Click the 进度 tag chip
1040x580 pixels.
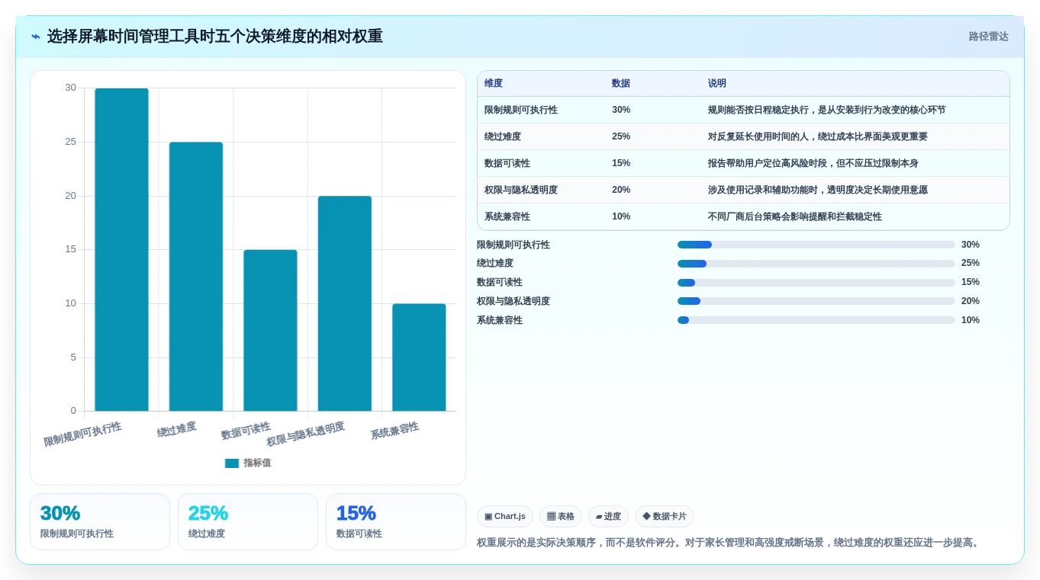pyautogui.click(x=608, y=517)
